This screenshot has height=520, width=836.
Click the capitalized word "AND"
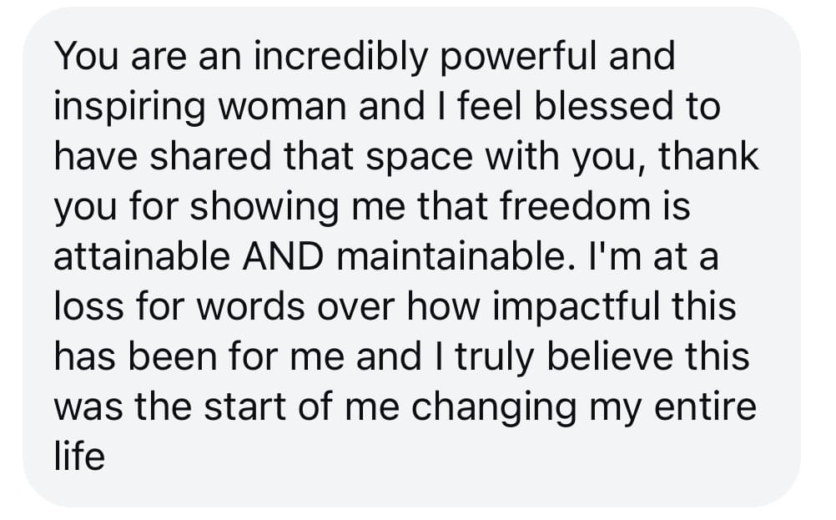click(x=283, y=257)
